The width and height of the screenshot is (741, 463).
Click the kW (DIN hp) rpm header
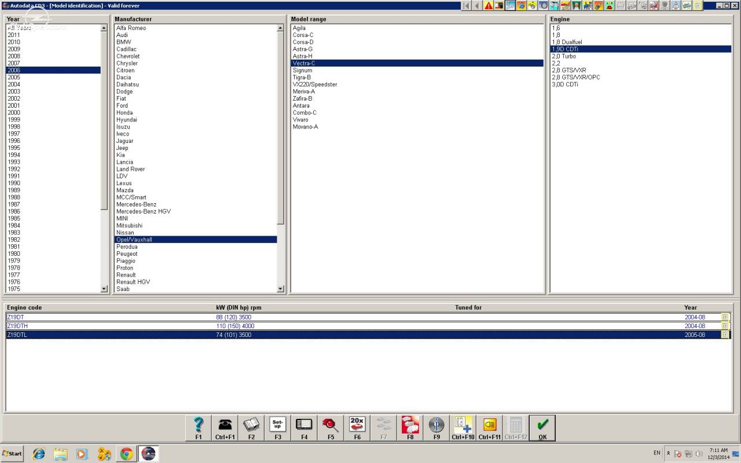point(239,307)
